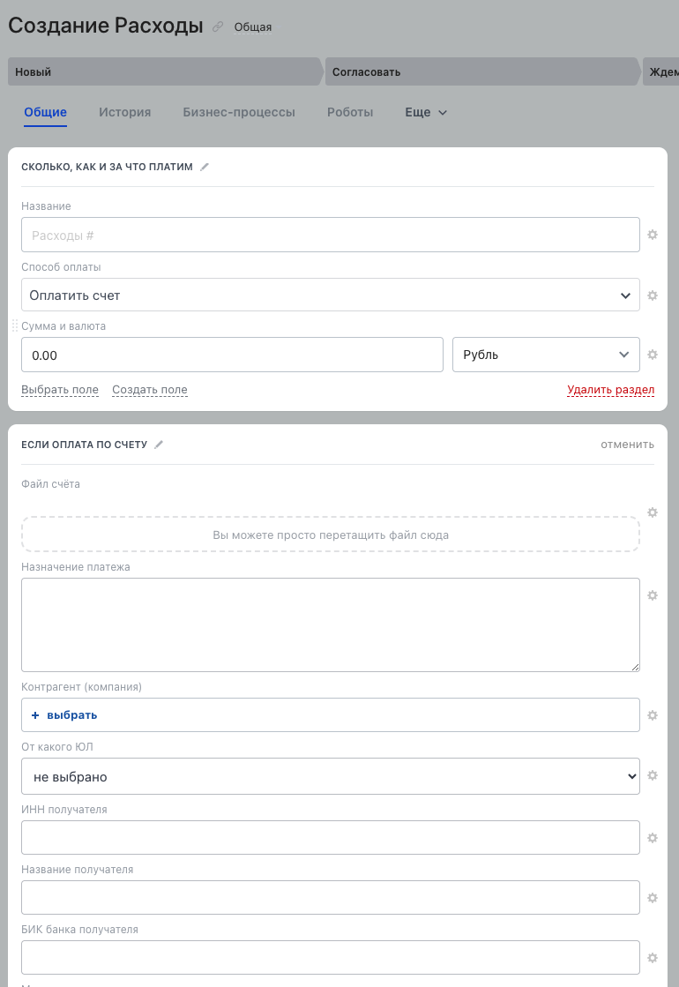Click the link icon next to the page title

tap(219, 27)
